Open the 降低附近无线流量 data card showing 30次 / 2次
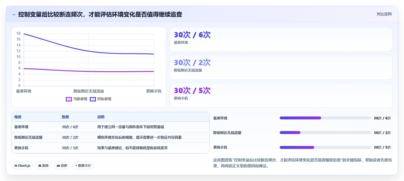Image resolution: width=404 pixels, height=181 pixels. [x=281, y=67]
